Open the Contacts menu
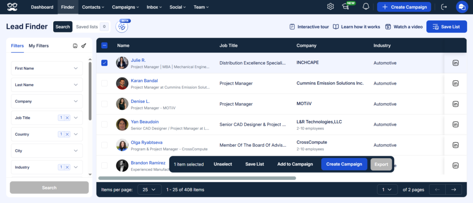This screenshot has width=473, height=203. [x=93, y=7]
